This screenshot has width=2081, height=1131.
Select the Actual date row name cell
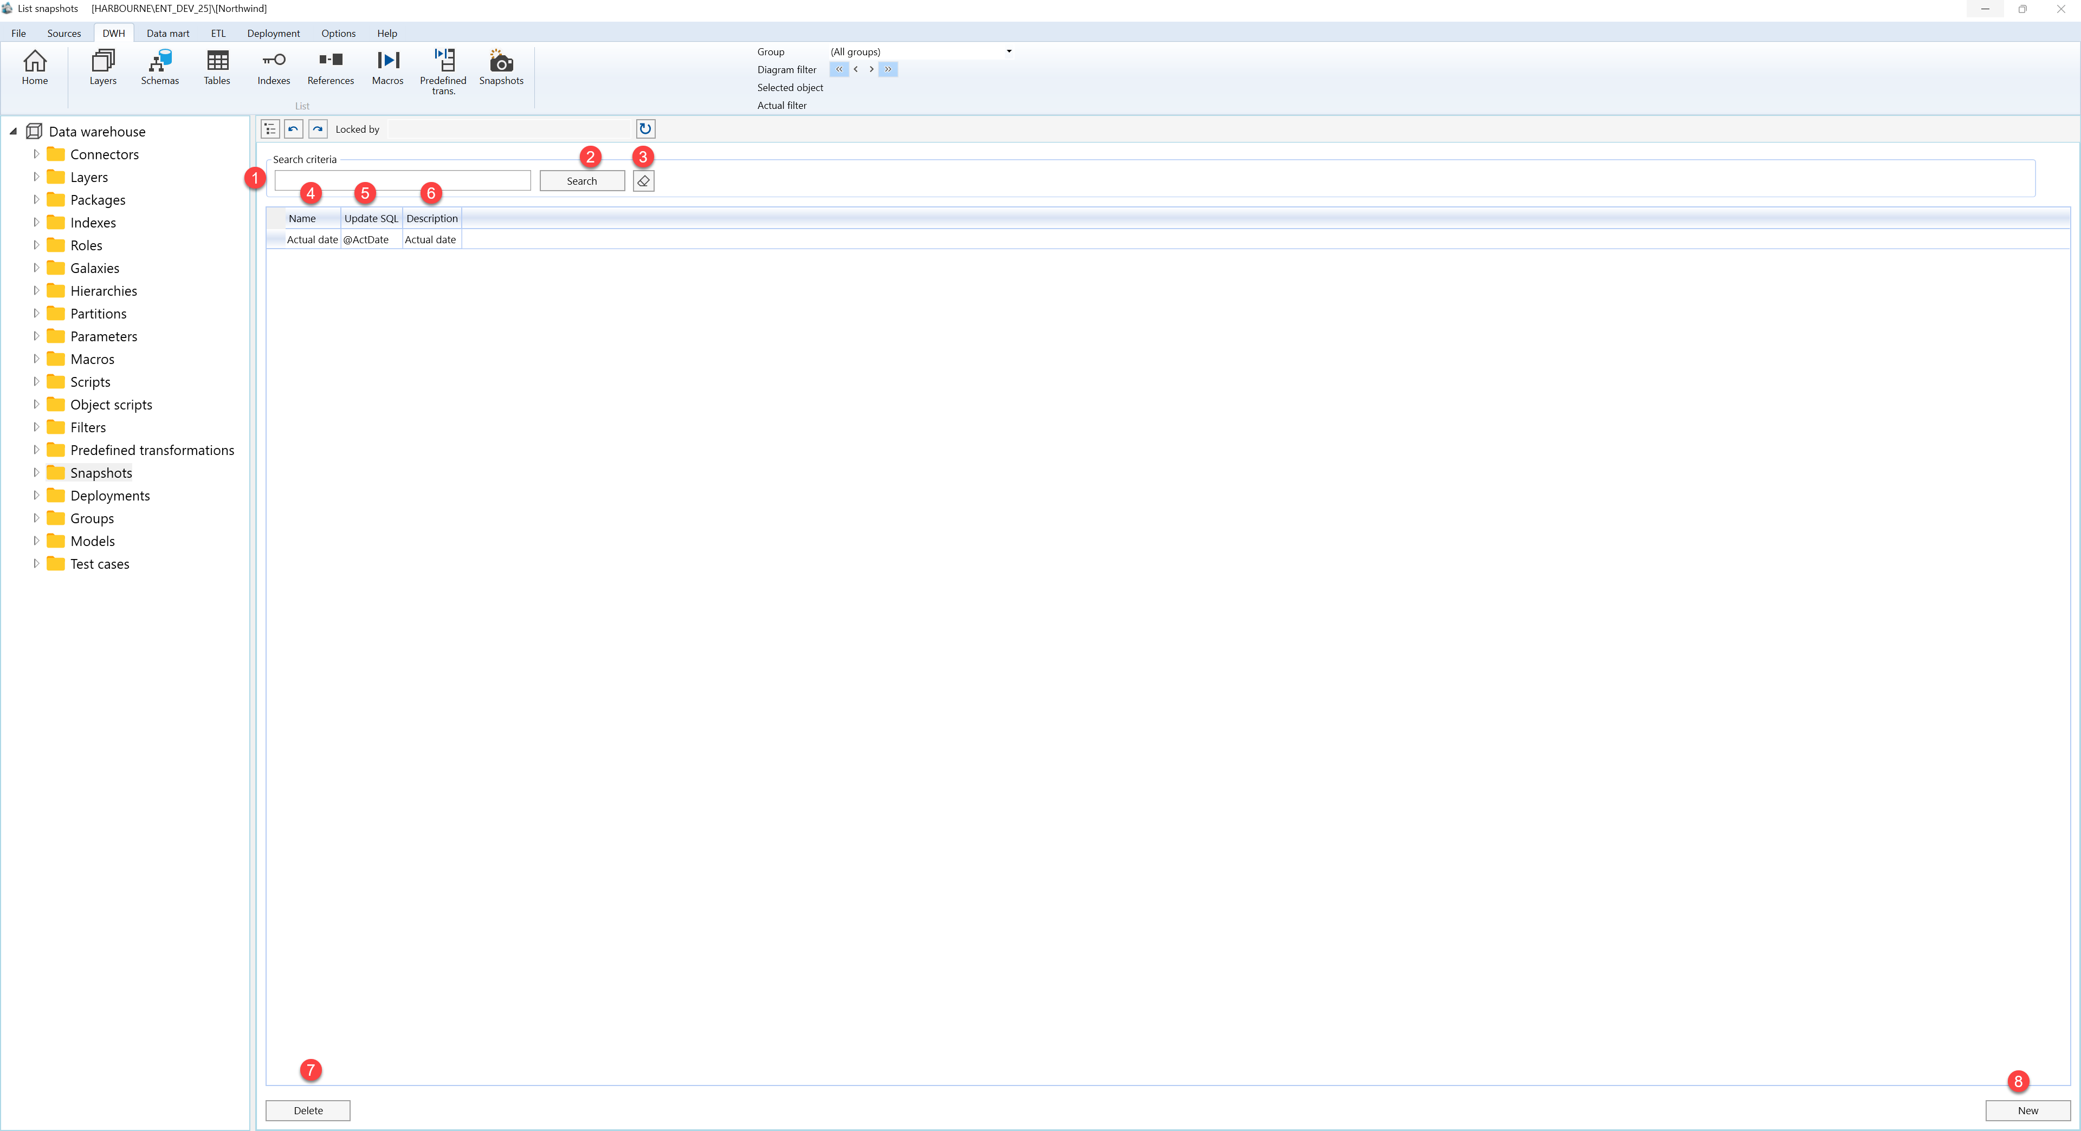pos(313,240)
